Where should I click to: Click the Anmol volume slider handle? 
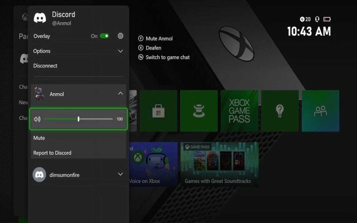tap(78, 119)
